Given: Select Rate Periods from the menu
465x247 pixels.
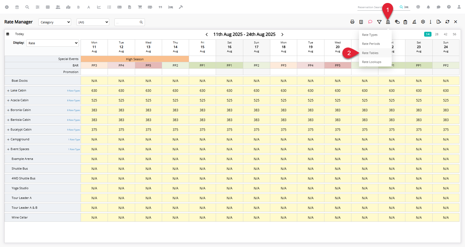Looking at the screenshot, I should (x=375, y=44).
